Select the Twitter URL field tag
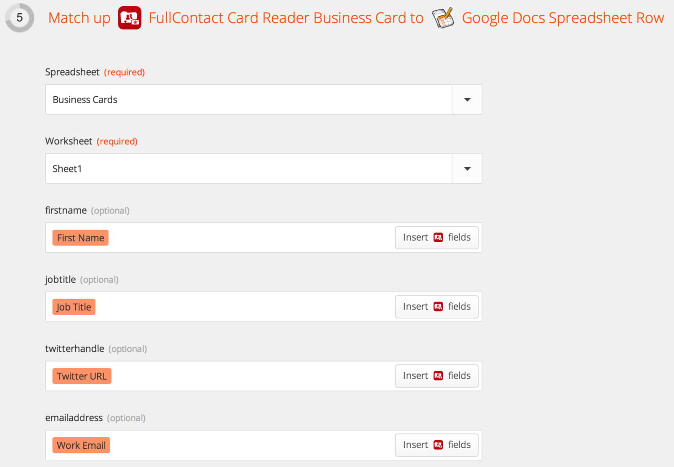The height and width of the screenshot is (467, 674). [x=81, y=376]
